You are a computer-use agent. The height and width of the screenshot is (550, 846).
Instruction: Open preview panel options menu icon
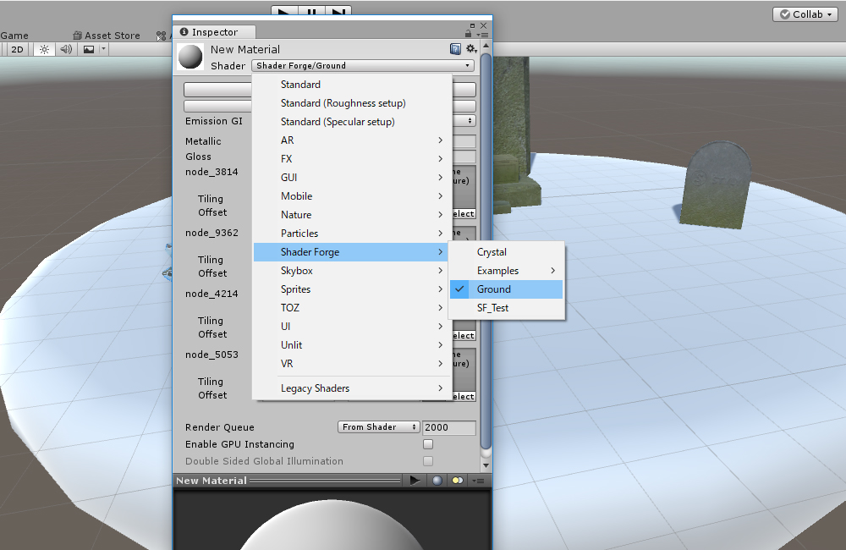[x=478, y=481]
